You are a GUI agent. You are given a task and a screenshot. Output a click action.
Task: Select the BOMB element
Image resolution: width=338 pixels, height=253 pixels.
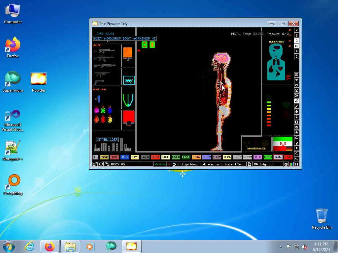(135, 157)
